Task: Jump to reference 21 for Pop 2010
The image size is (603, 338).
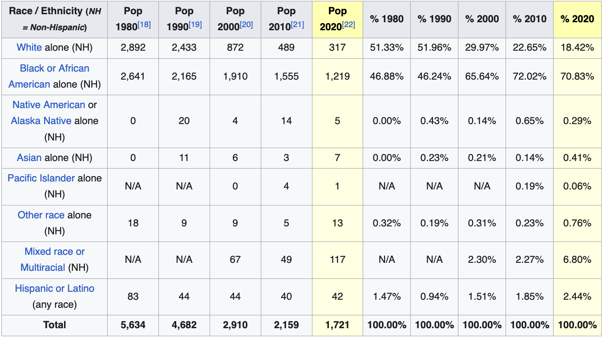Action: click(298, 25)
